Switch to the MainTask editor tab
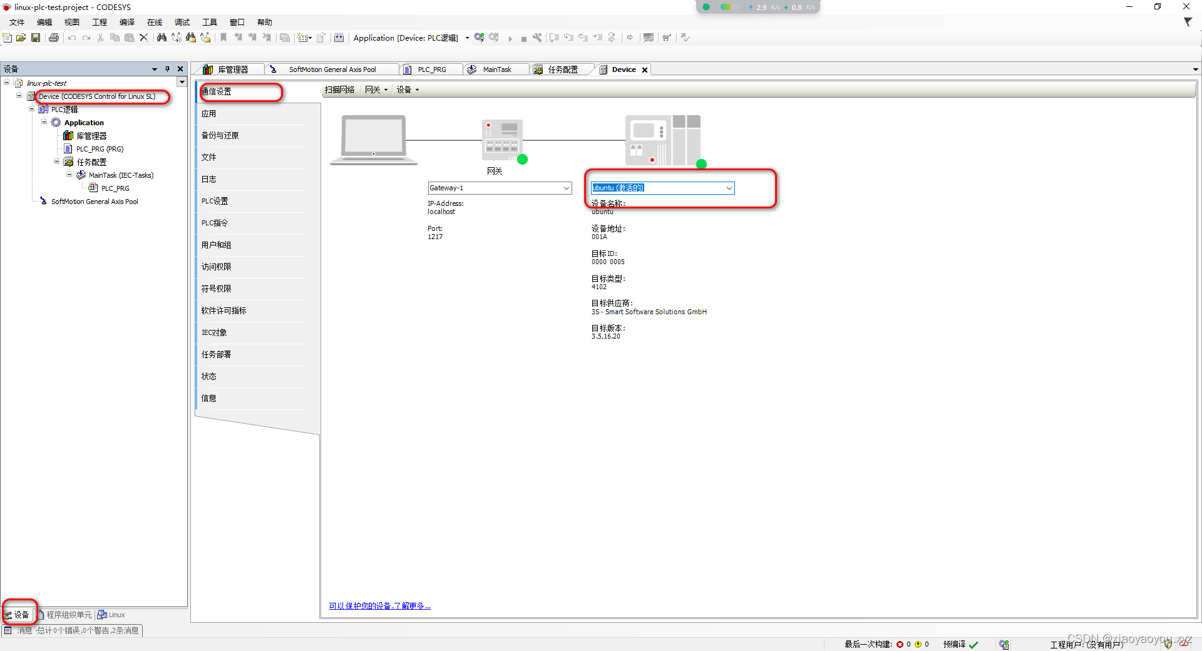The height and width of the screenshot is (651, 1202). pyautogui.click(x=497, y=69)
